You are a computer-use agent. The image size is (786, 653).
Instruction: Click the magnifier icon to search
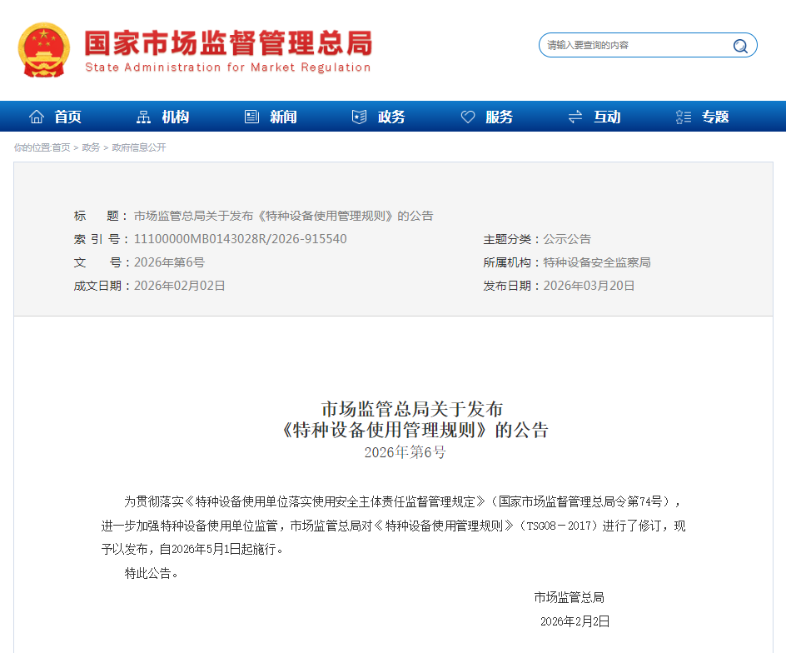click(739, 46)
